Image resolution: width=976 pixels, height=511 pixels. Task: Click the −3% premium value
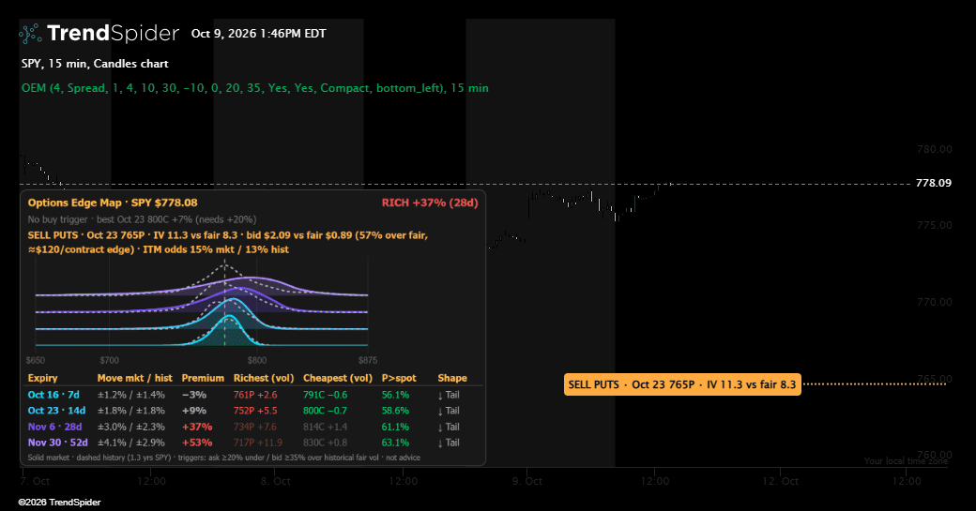pos(193,395)
